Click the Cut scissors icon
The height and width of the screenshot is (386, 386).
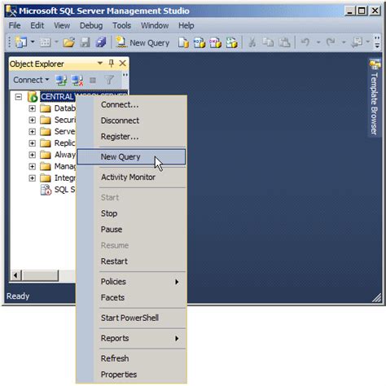coord(252,42)
